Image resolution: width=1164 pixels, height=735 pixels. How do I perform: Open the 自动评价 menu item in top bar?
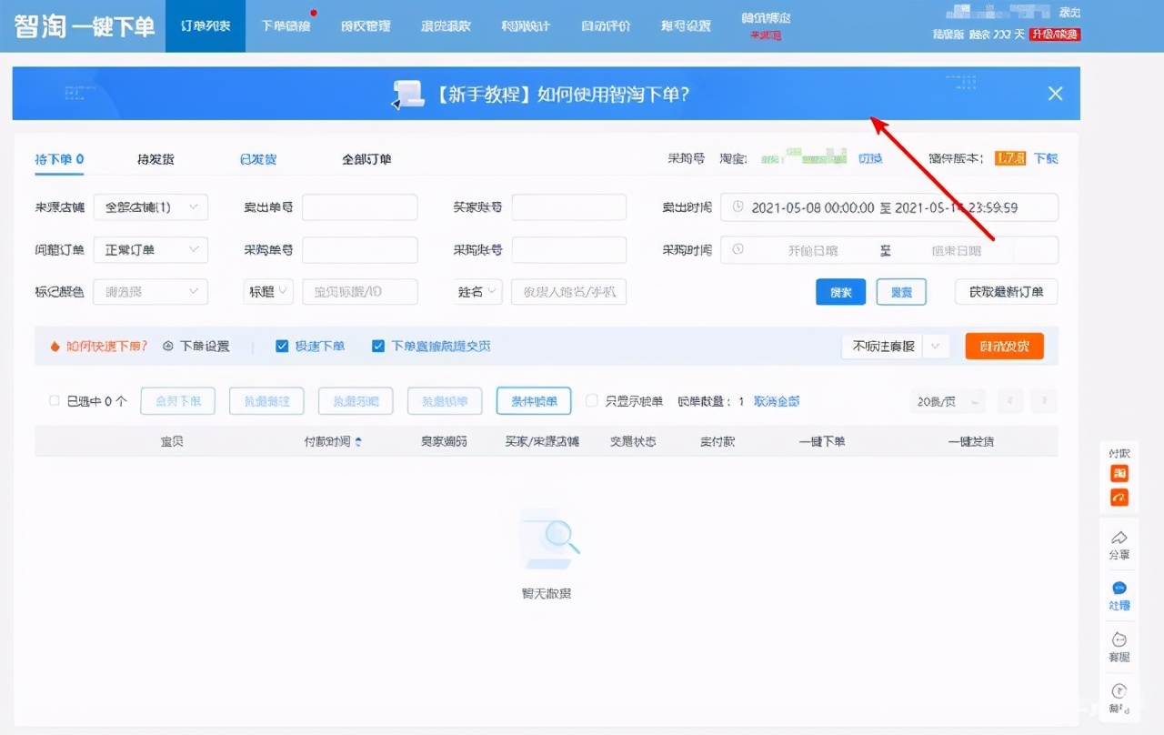point(605,26)
